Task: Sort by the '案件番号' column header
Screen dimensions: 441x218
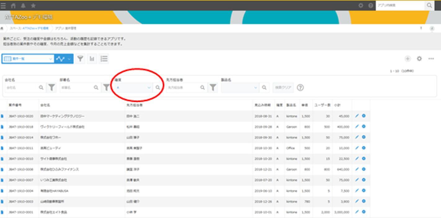Action: [x=15, y=105]
